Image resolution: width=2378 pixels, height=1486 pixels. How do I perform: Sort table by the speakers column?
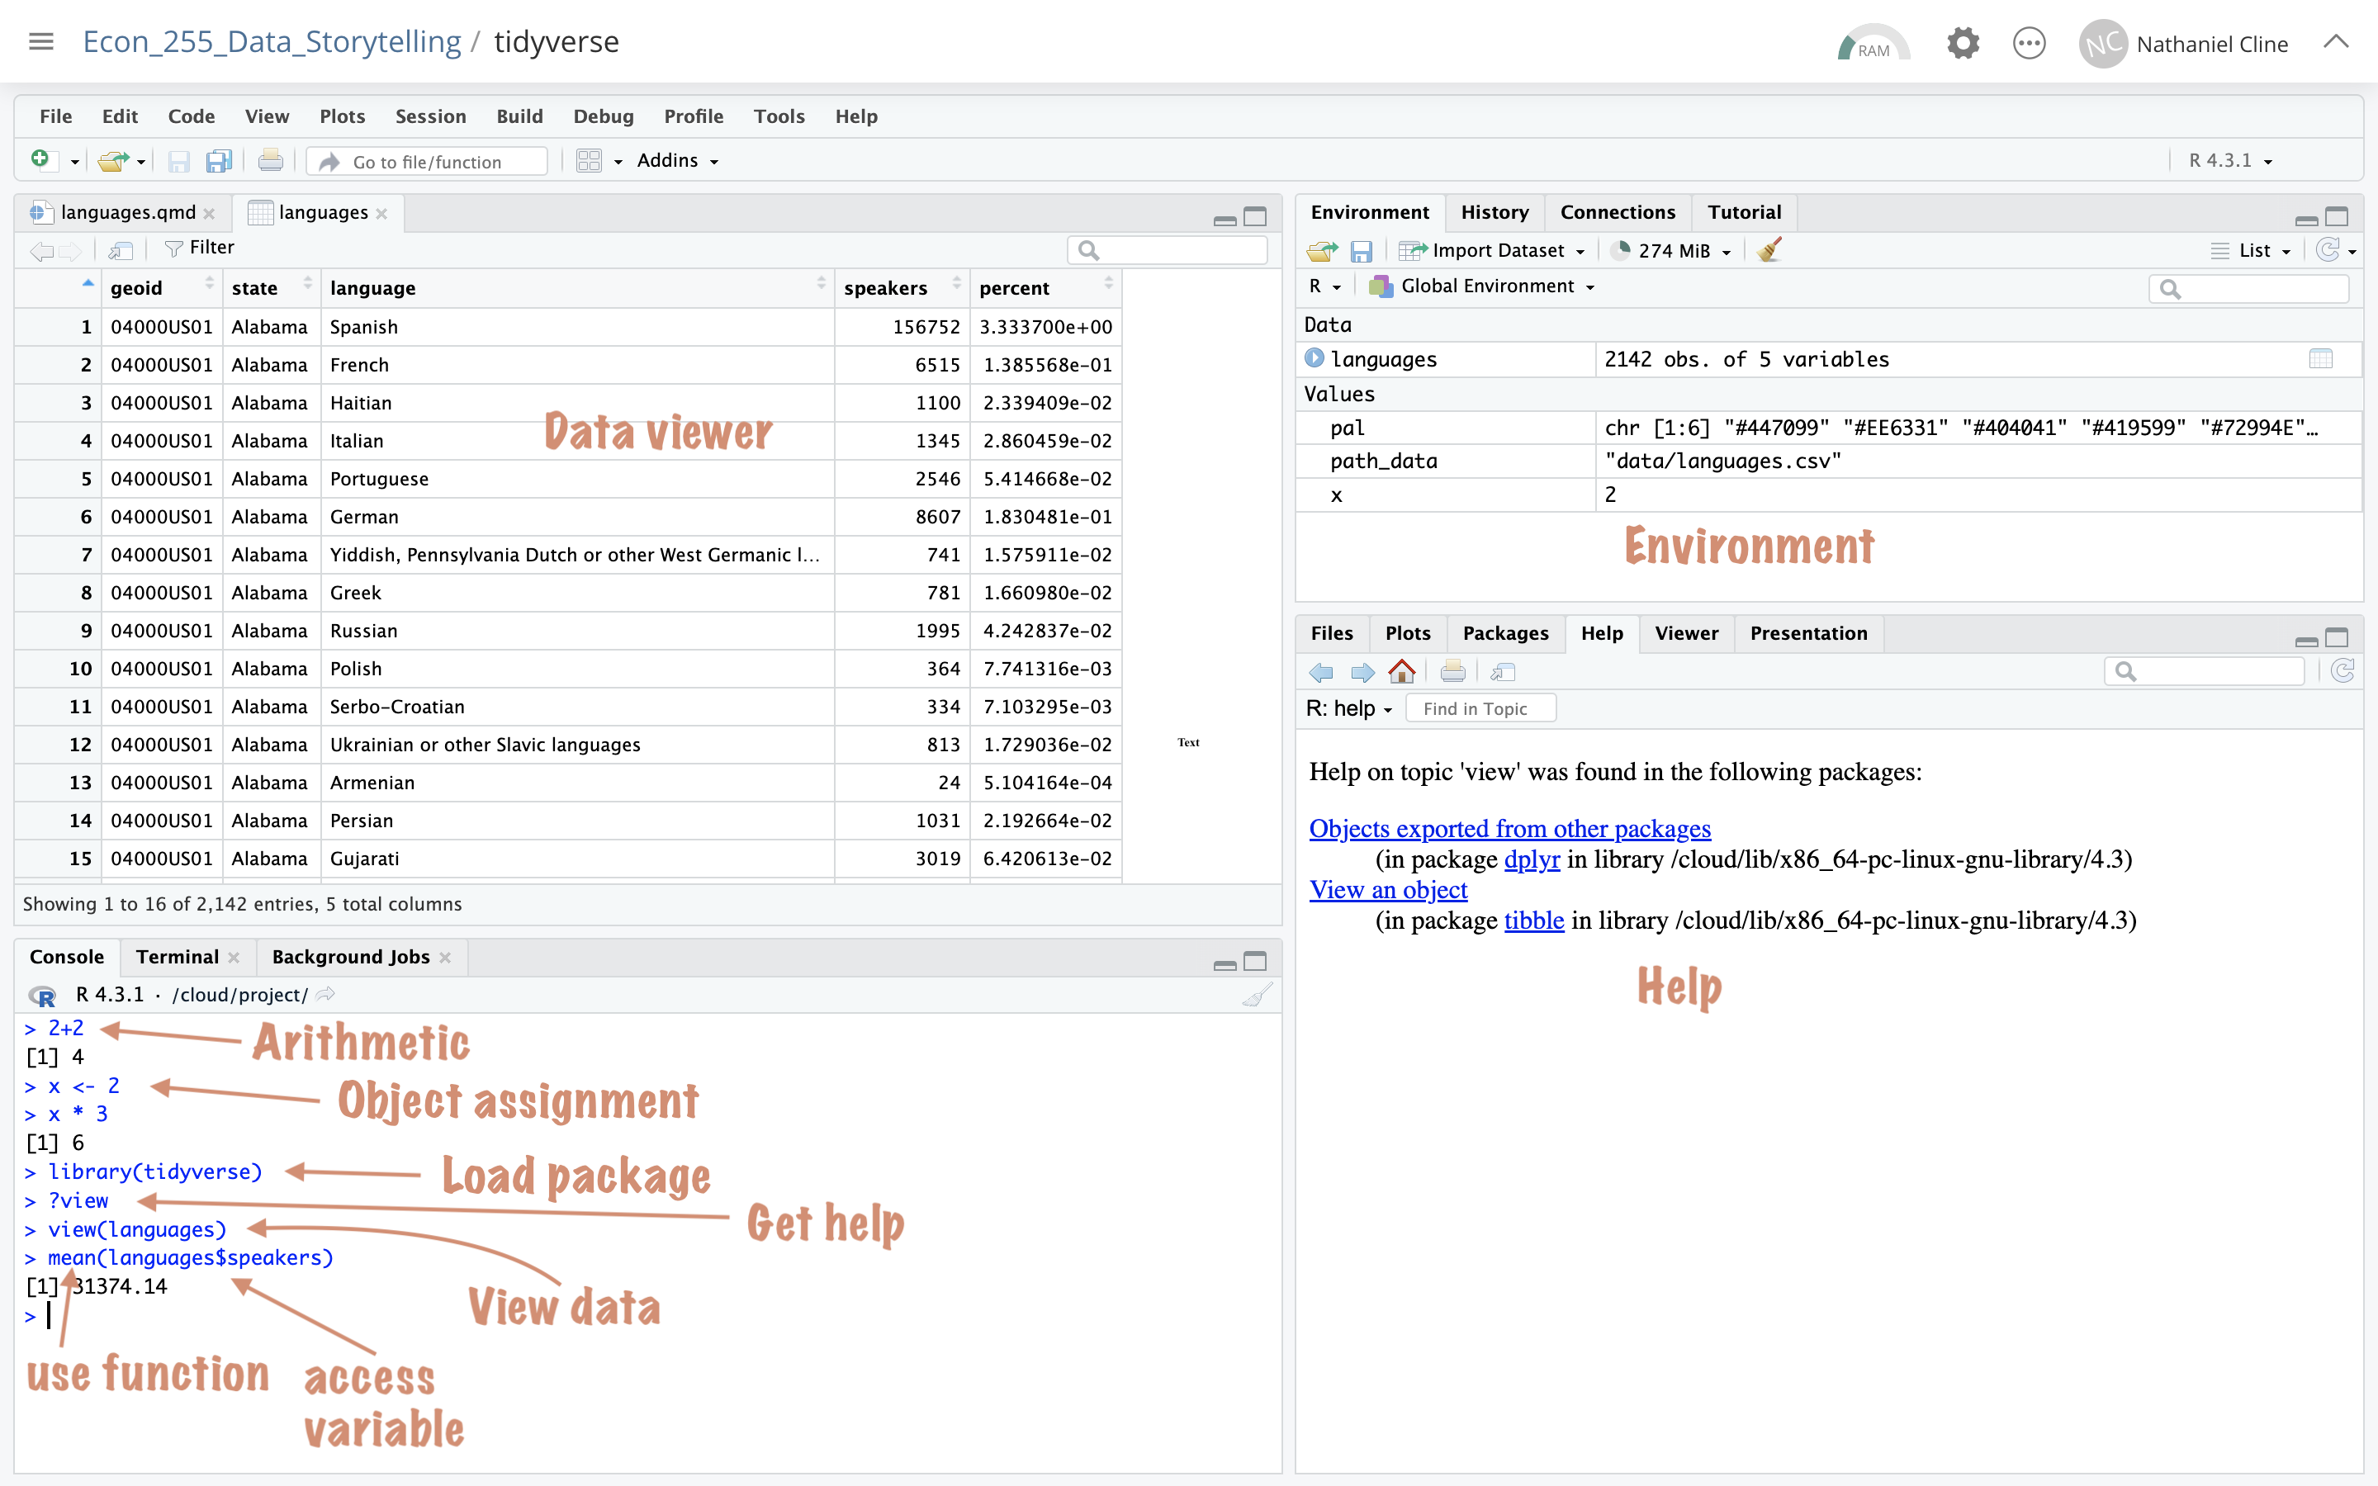(x=885, y=288)
